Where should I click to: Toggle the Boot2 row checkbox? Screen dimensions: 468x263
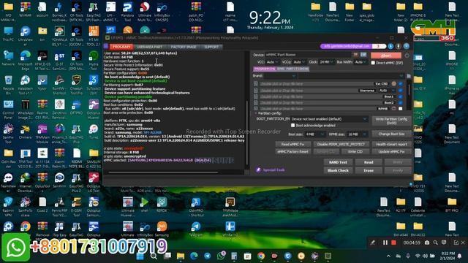click(401, 102)
